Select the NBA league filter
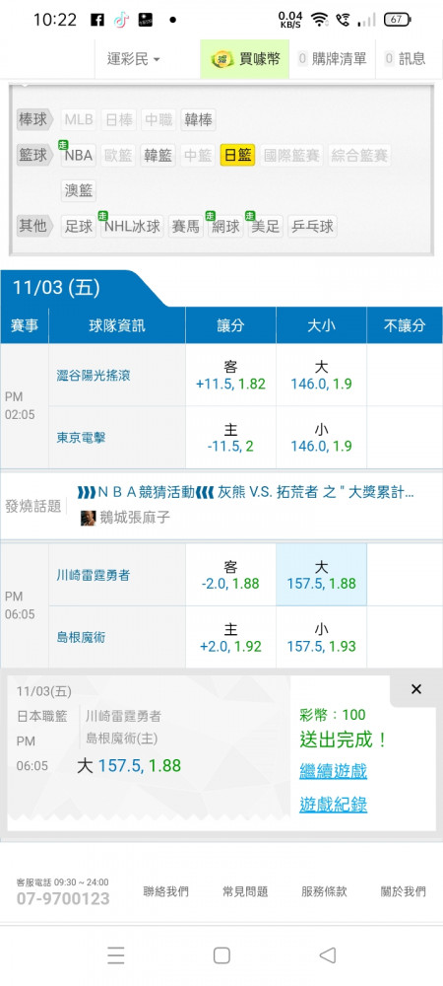Image resolution: width=443 pixels, height=986 pixels. click(x=79, y=156)
